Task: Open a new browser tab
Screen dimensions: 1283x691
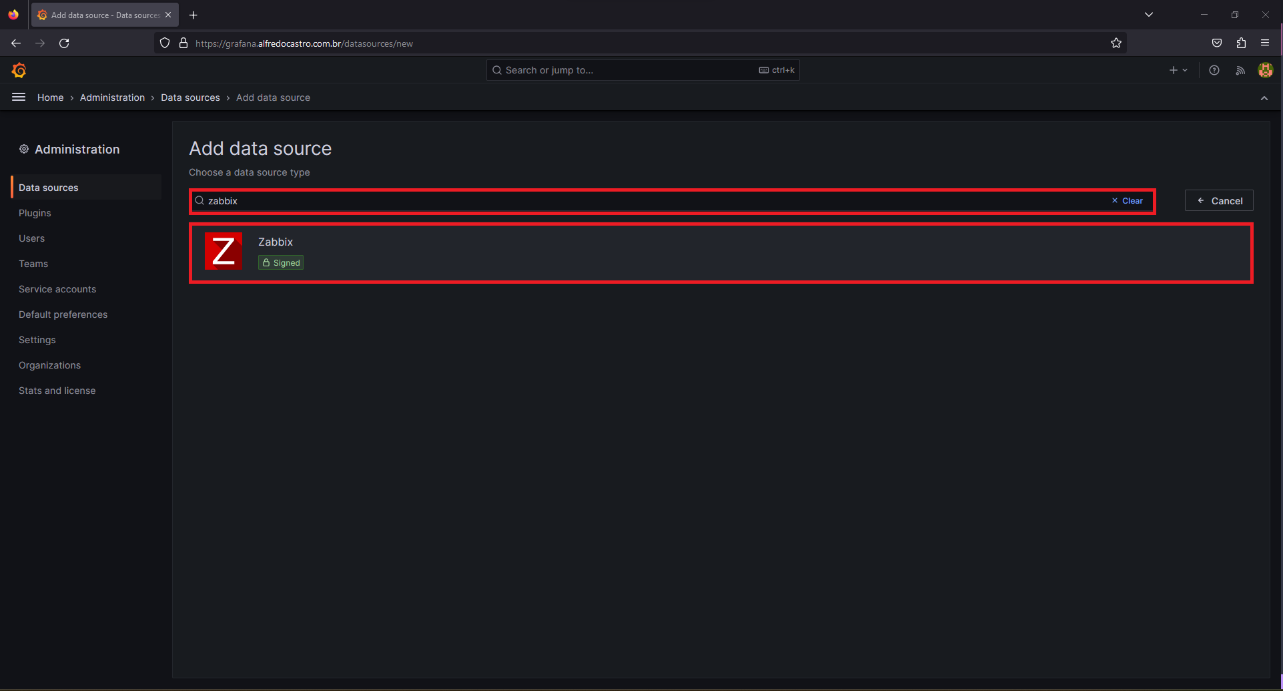Action: tap(193, 15)
